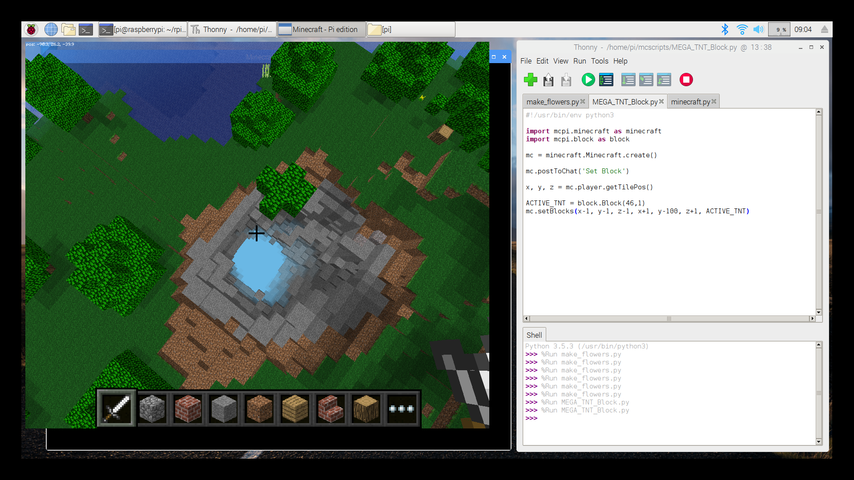
Task: Start debugging the current script
Action: click(606, 80)
